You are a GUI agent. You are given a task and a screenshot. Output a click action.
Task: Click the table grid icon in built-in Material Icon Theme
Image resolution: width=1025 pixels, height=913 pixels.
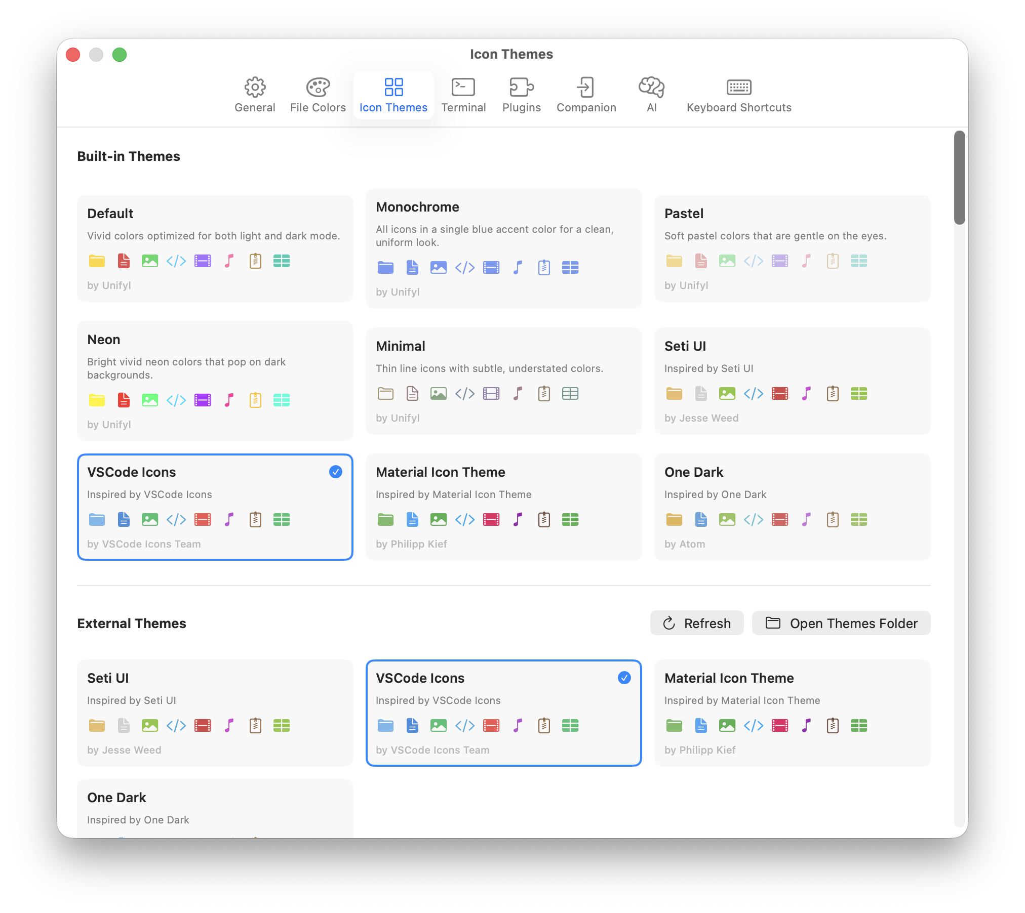click(570, 520)
